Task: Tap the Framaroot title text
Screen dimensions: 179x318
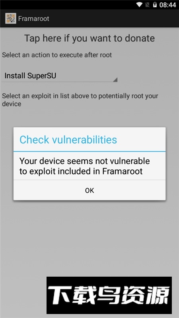Action: coord(34,19)
